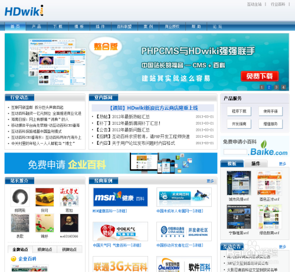Click the red 免费下载 download button

tap(260, 76)
